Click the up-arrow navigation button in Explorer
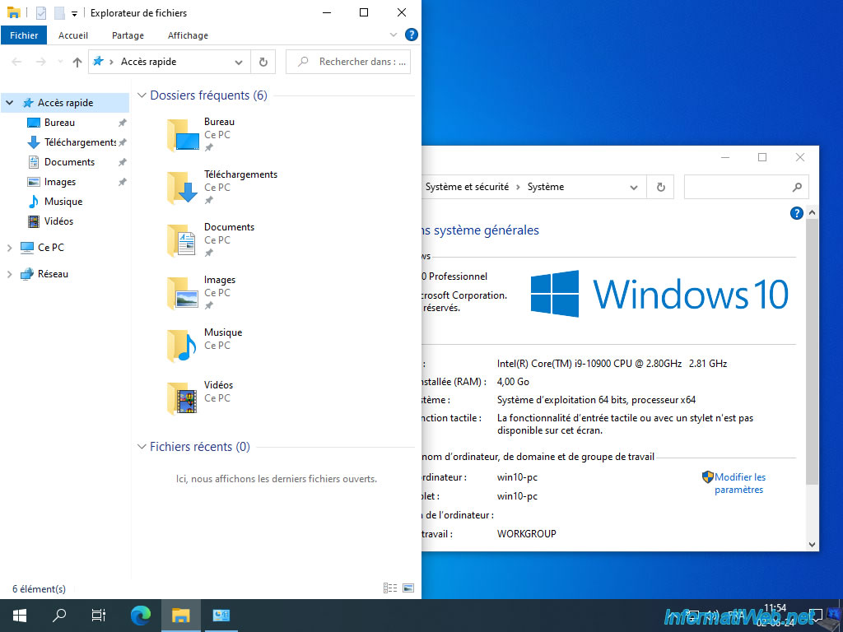 (x=77, y=62)
